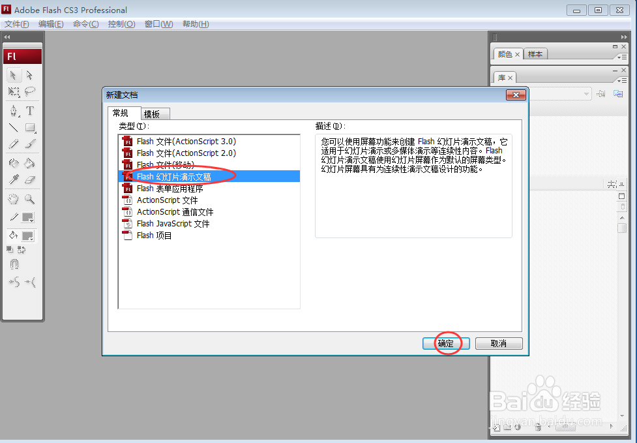
Task: Open the 命令(C) menu
Action: click(85, 24)
